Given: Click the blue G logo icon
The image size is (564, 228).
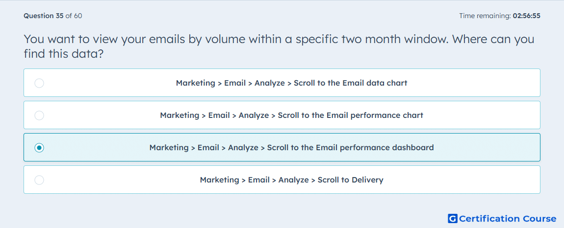Looking at the screenshot, I should coord(453,219).
